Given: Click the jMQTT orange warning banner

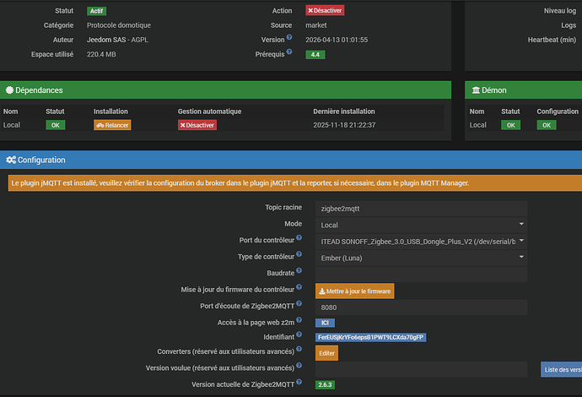Looking at the screenshot, I should point(295,183).
